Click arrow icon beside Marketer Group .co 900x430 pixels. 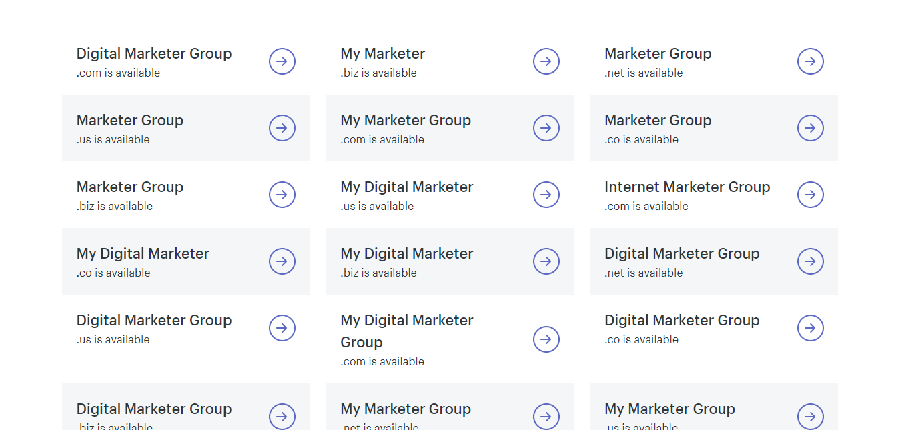810,128
